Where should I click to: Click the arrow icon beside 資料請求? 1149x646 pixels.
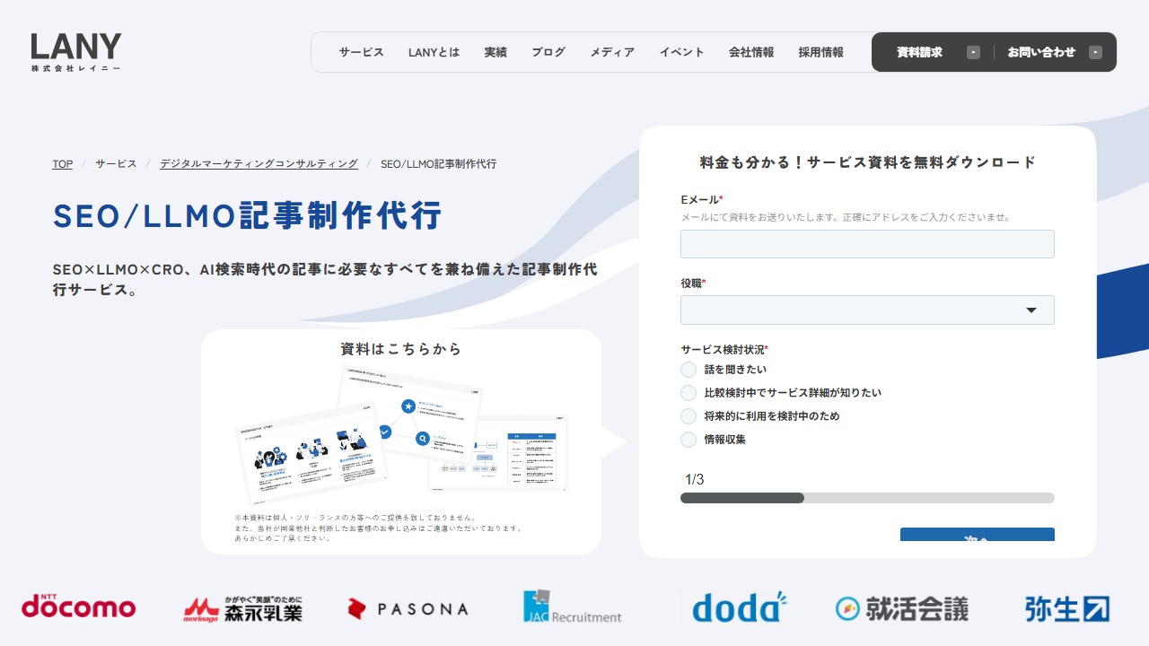[973, 52]
